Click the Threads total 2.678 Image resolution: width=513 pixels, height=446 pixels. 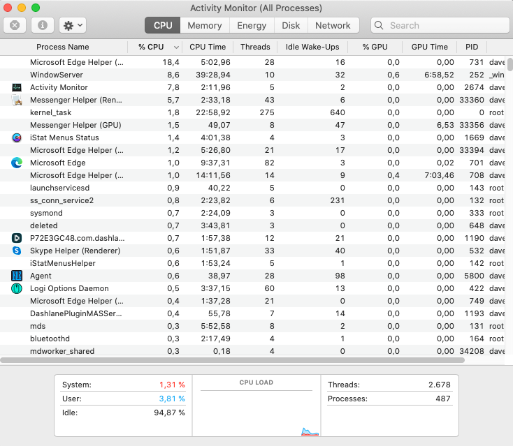coord(440,385)
